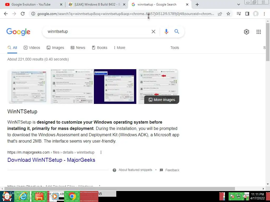Switch to Google Evolution - YouTube tab
The width and height of the screenshot is (270, 202).
tap(31, 4)
